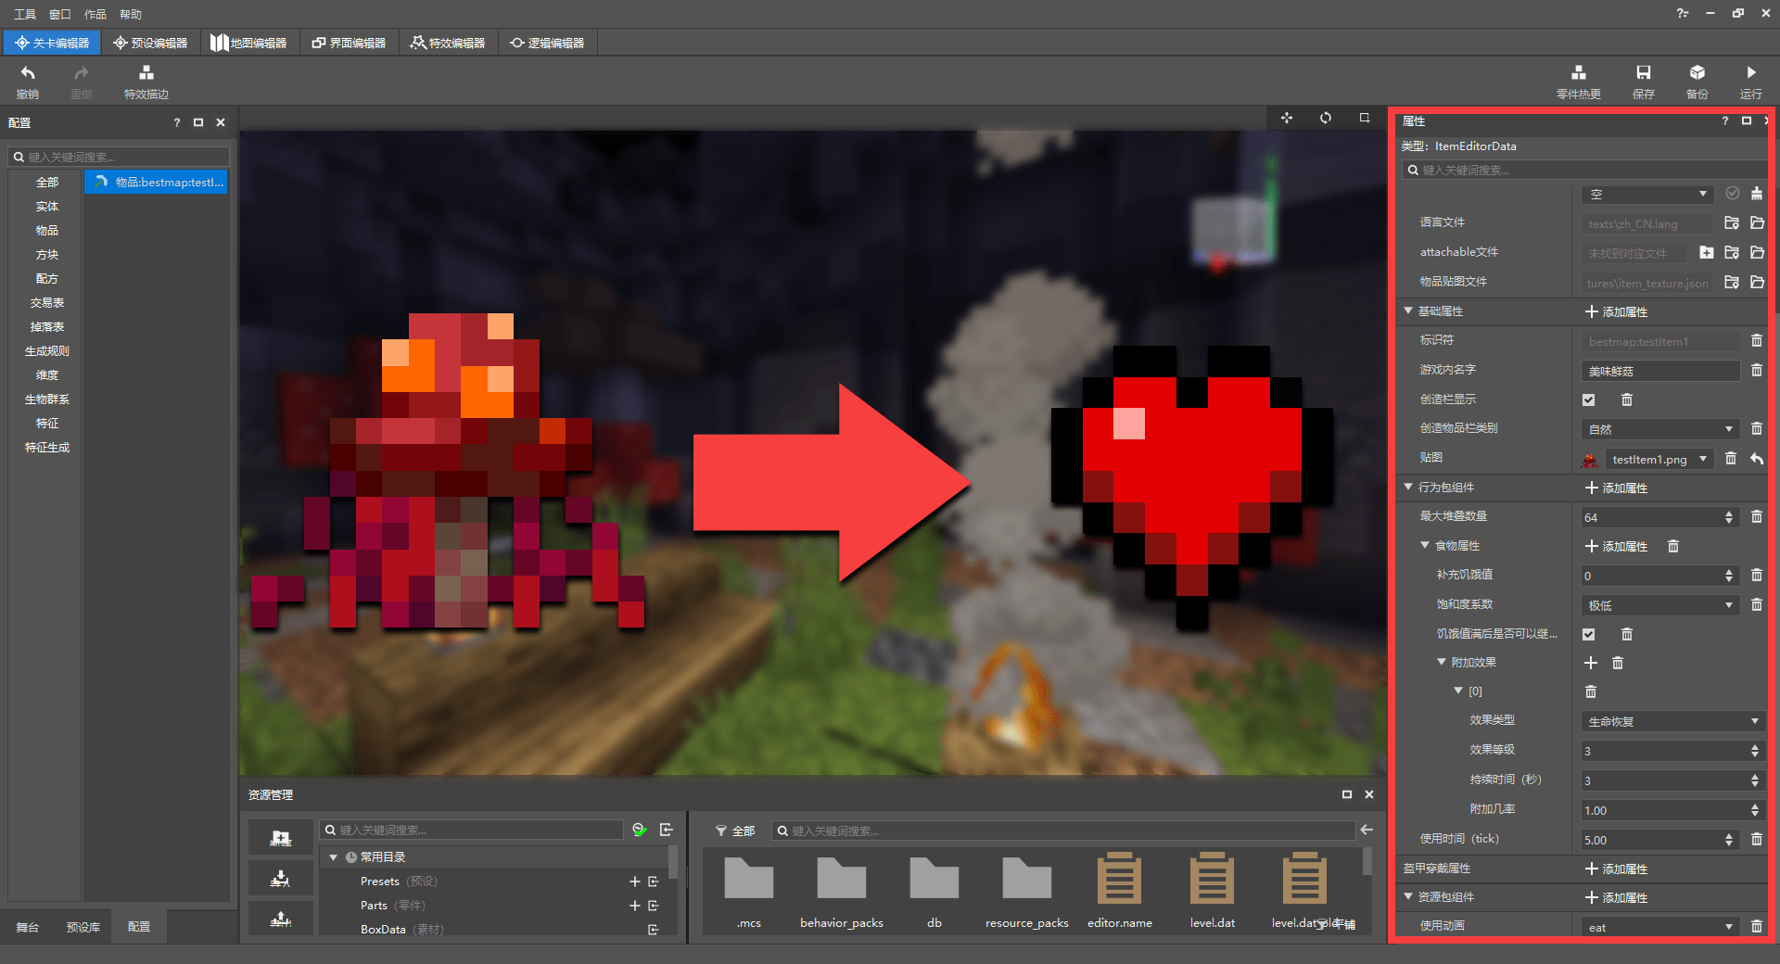
Task: Collapse the 食物属性 group
Action: click(1425, 545)
